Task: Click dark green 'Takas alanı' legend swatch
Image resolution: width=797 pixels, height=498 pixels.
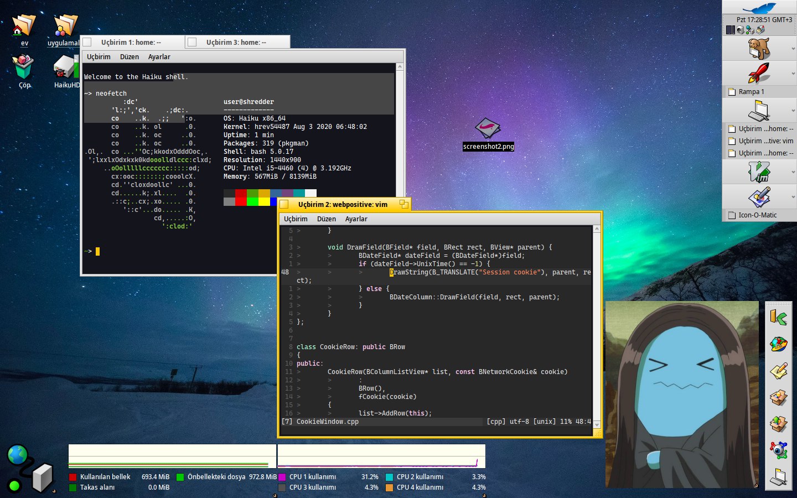Action: 73,487
